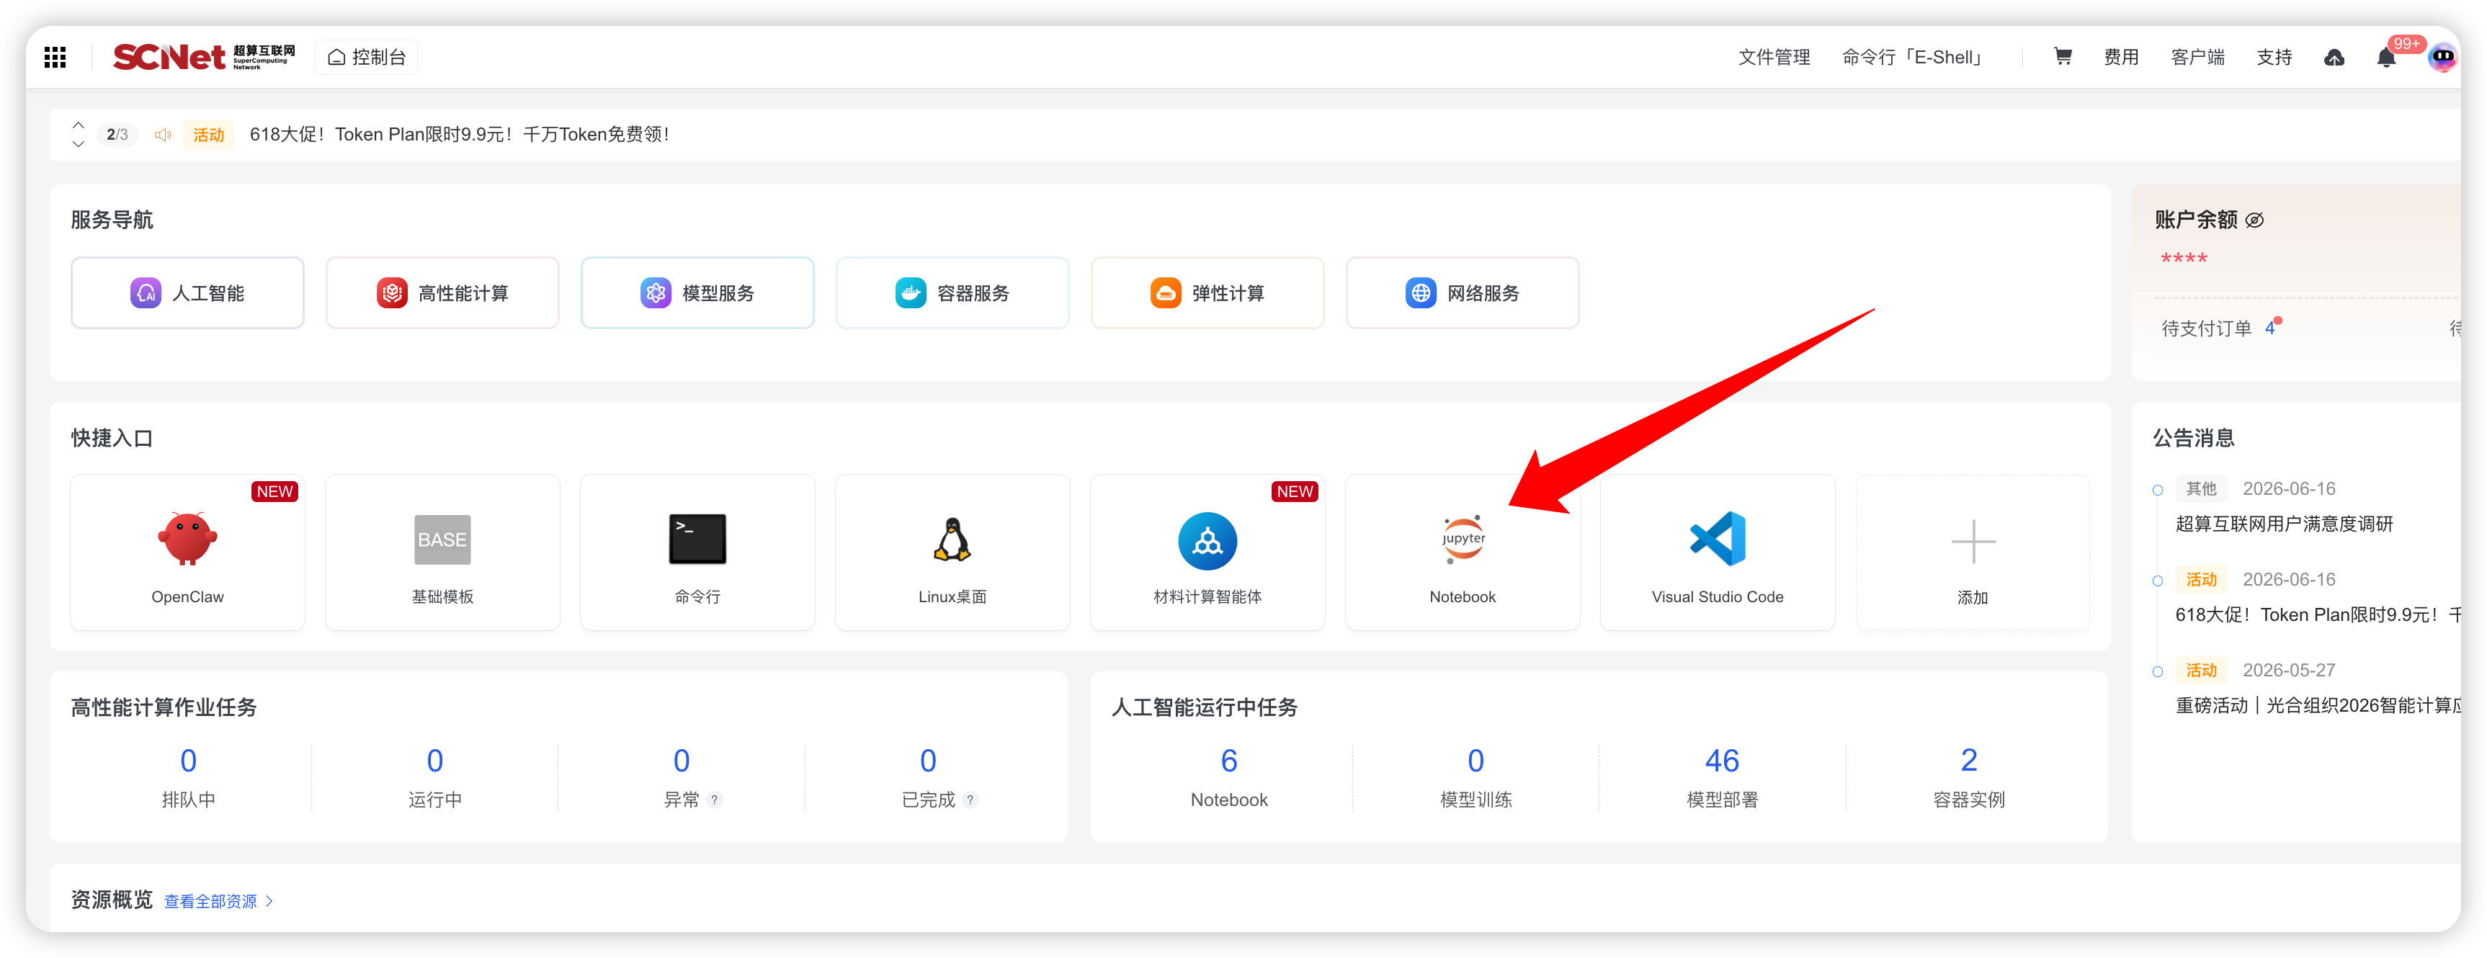Open the user avatar menu
This screenshot has height=958, width=2487.
click(2442, 57)
